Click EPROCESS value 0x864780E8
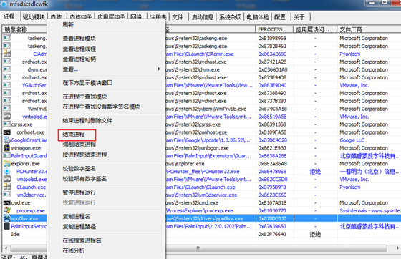The height and width of the screenshot is (259, 401). coord(272,172)
